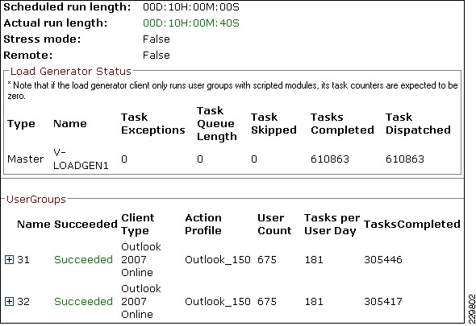Expand user group 32 row
Image resolution: width=476 pixels, height=326 pixels.
click(10, 302)
